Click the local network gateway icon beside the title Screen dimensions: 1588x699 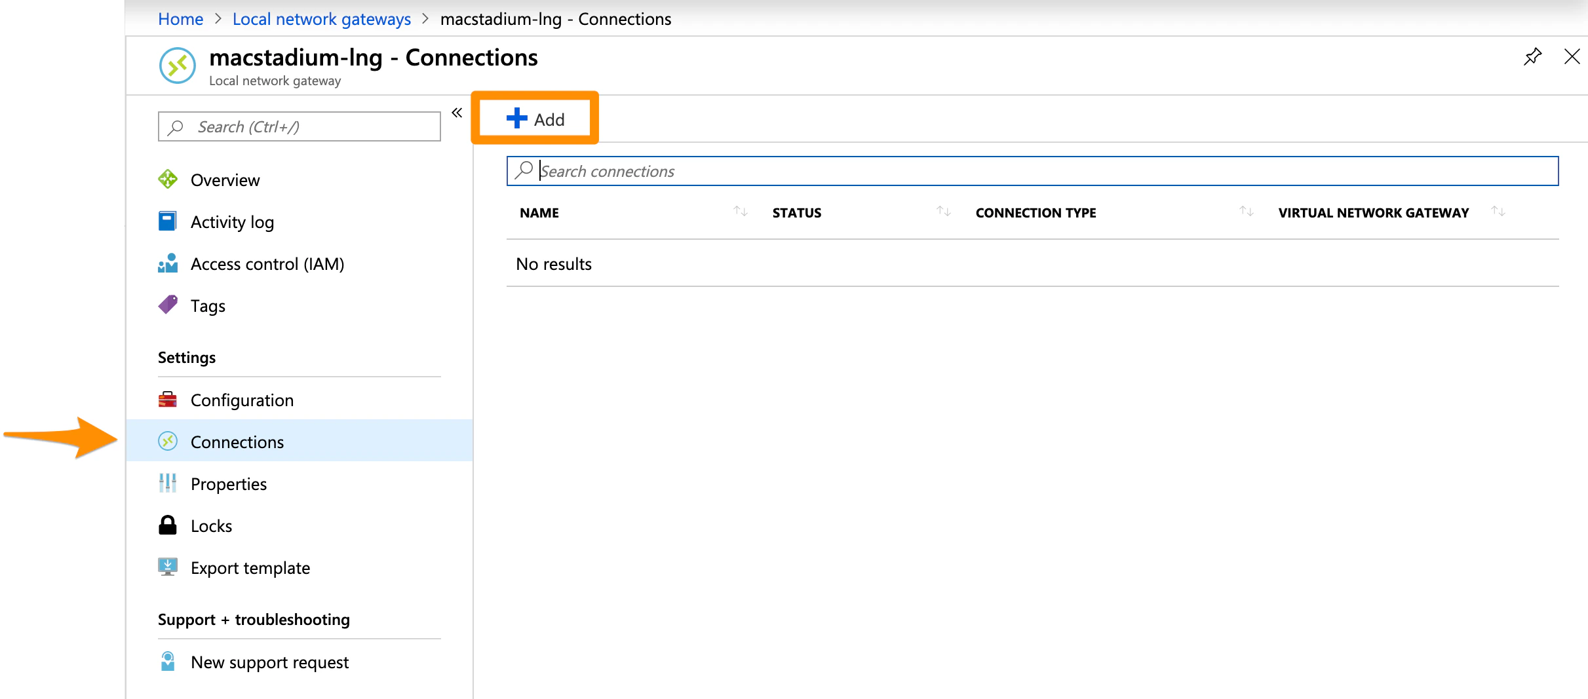coord(177,65)
